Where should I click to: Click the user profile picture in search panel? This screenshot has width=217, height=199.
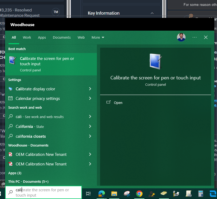click(x=181, y=37)
